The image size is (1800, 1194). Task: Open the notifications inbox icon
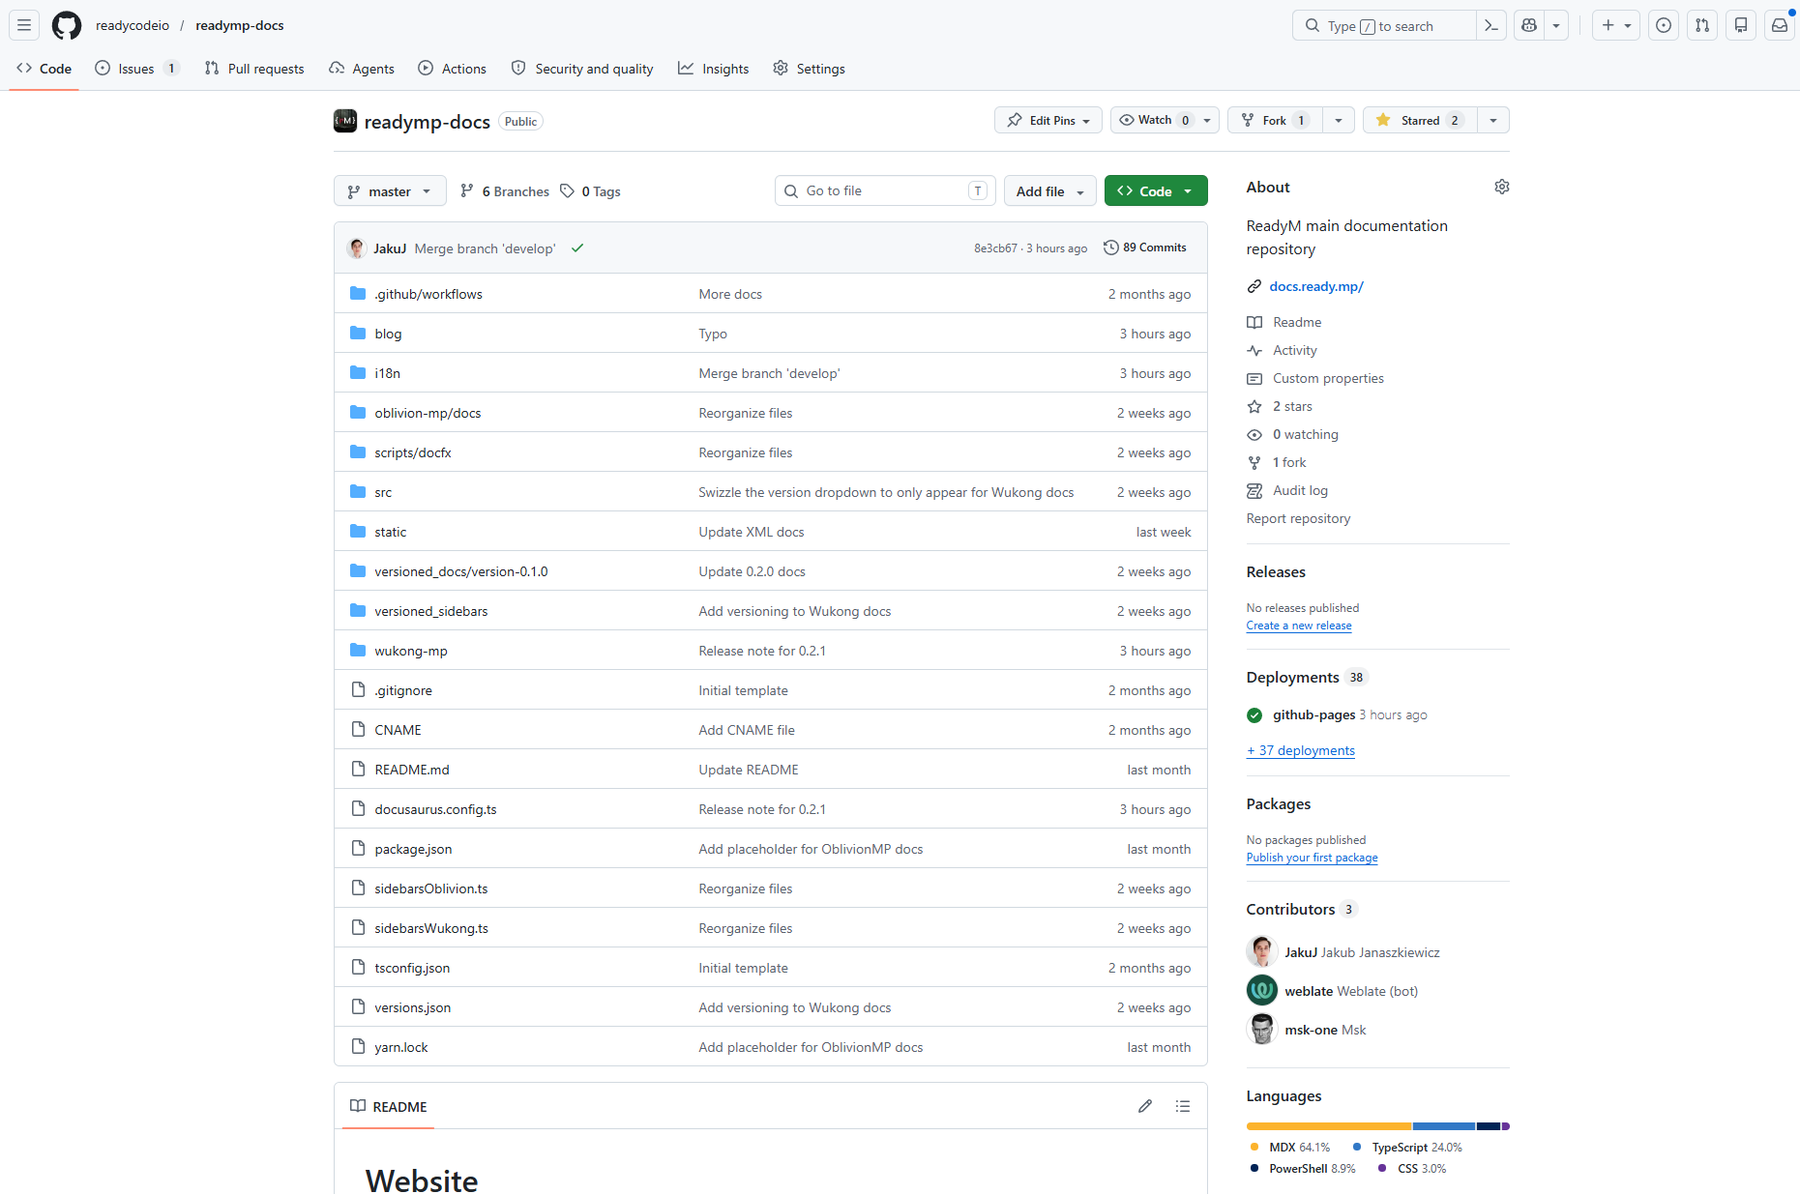tap(1780, 26)
